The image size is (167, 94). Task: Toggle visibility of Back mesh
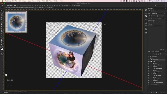tap(149, 70)
